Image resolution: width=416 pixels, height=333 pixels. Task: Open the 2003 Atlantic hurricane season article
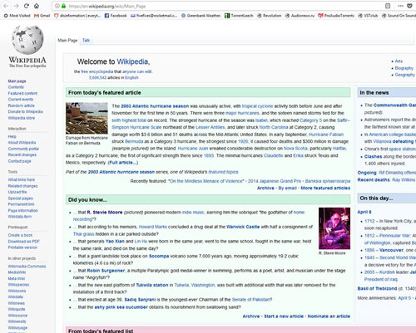[x=155, y=106]
